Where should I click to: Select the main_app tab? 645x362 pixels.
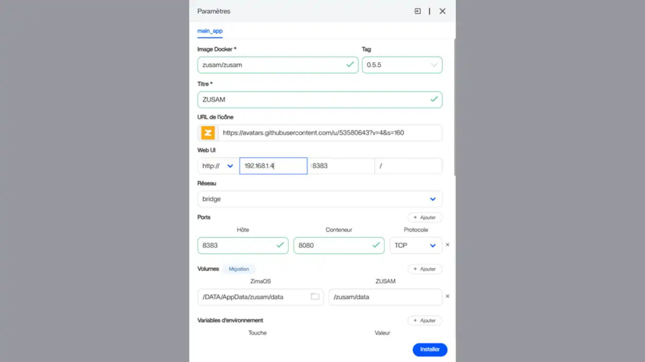[x=210, y=31]
